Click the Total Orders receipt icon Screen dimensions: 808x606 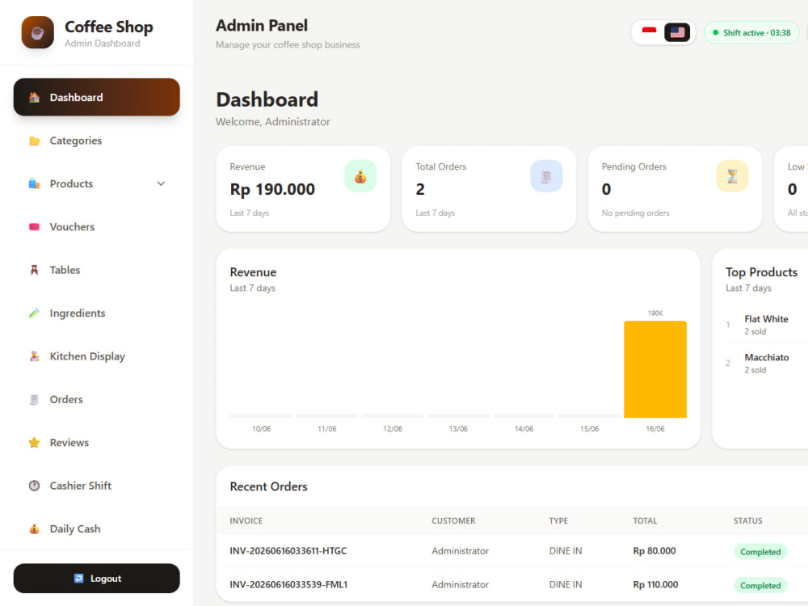(x=546, y=176)
